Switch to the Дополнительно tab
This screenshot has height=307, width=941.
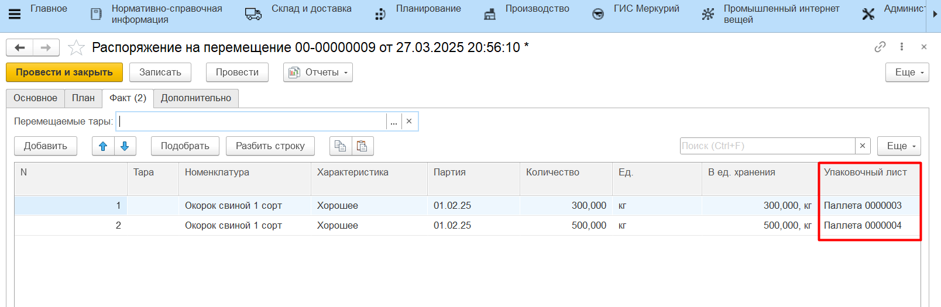click(196, 98)
